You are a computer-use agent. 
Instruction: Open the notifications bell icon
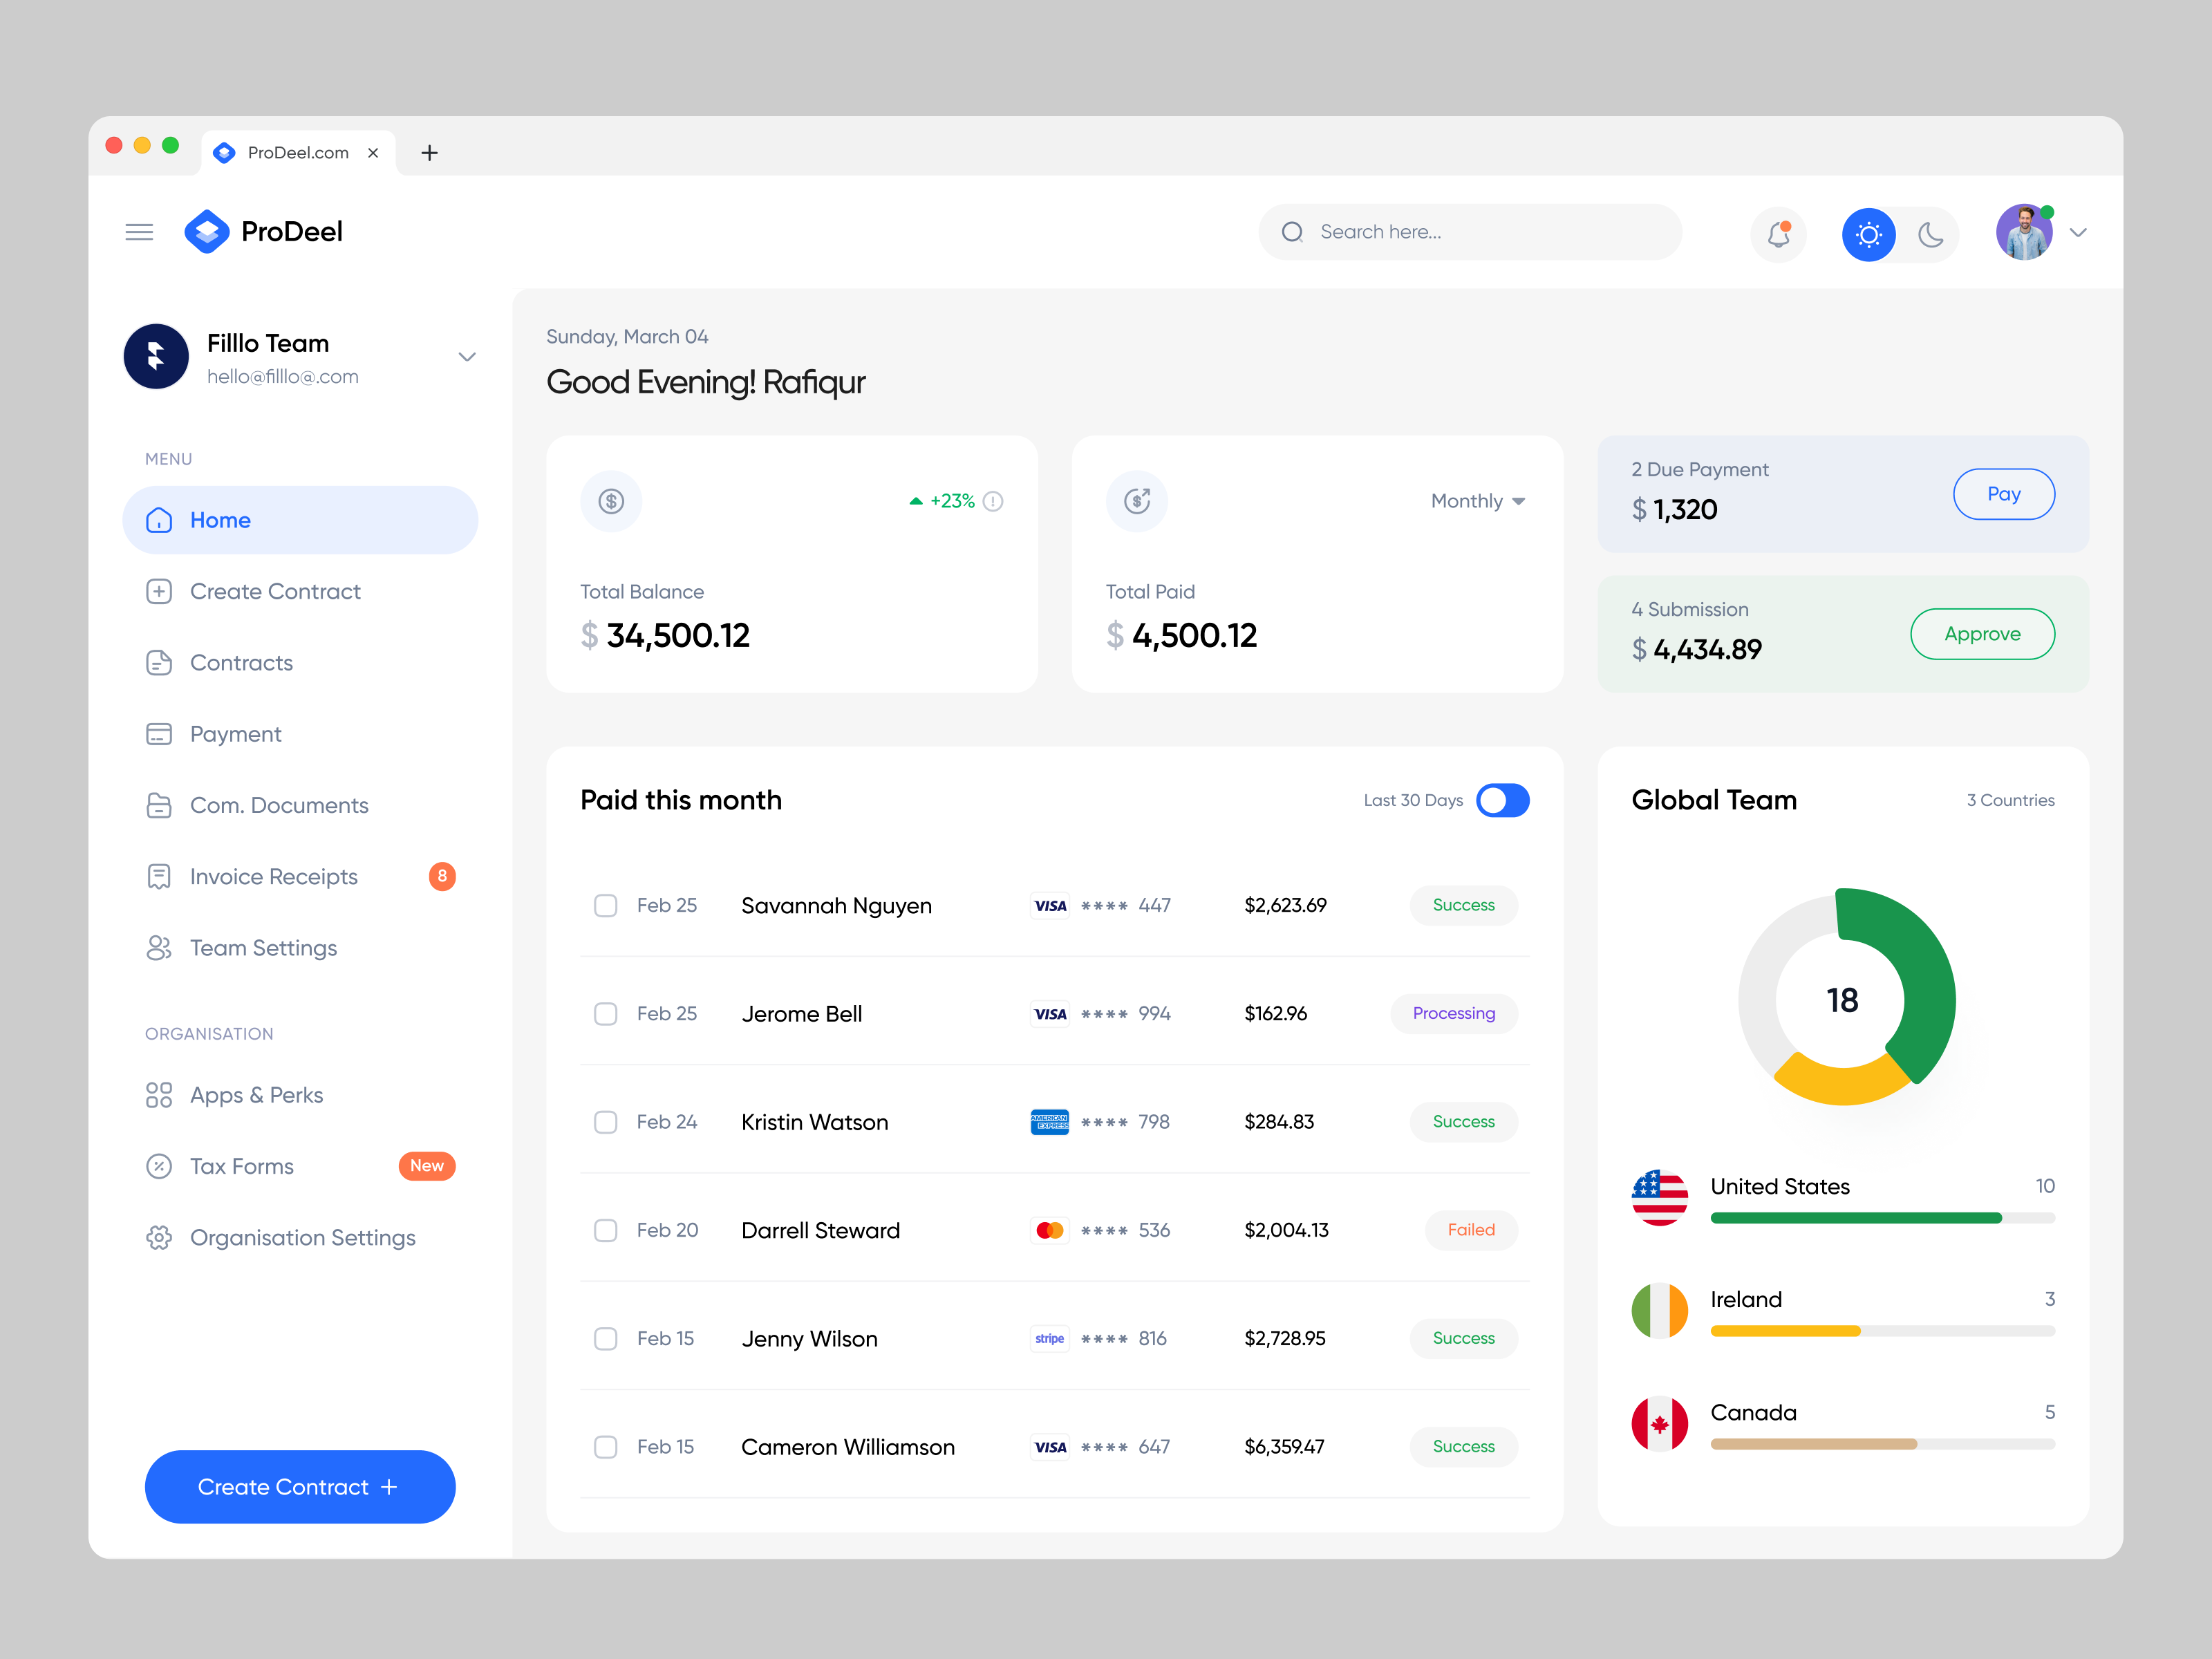coord(1779,233)
